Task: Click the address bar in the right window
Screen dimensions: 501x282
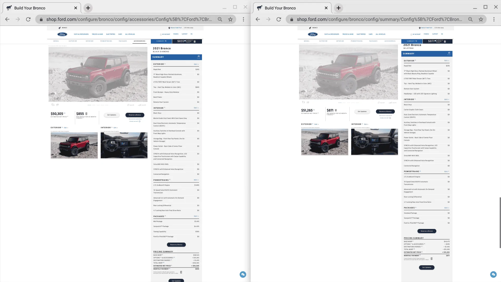Action: click(379, 19)
